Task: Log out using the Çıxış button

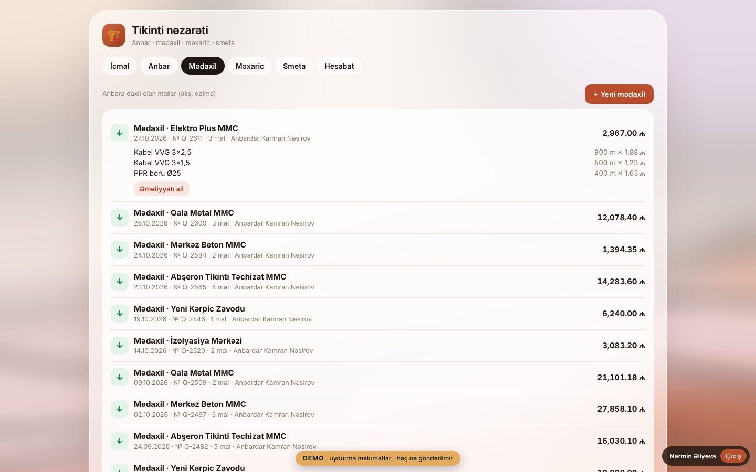Action: click(733, 456)
